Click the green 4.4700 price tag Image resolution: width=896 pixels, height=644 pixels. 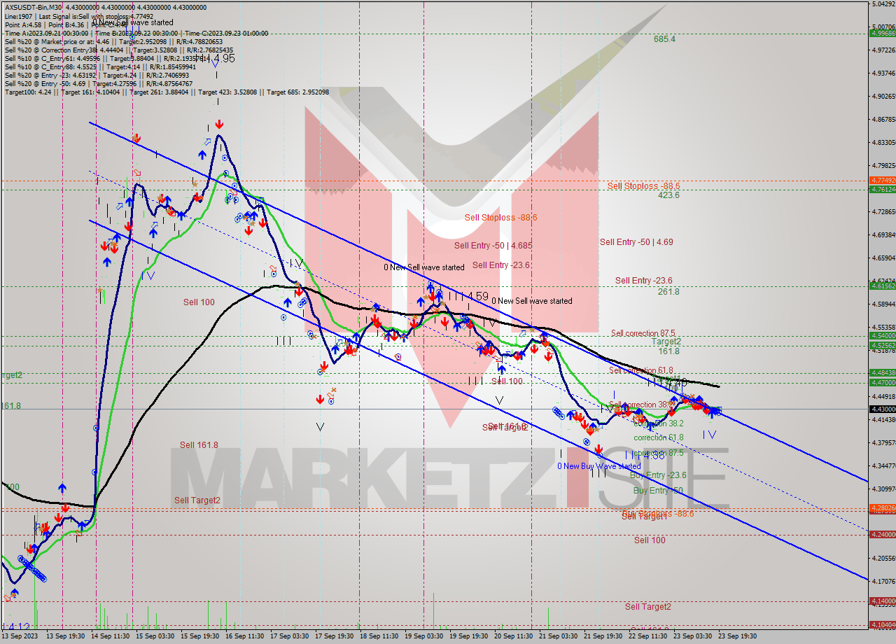[x=882, y=382]
